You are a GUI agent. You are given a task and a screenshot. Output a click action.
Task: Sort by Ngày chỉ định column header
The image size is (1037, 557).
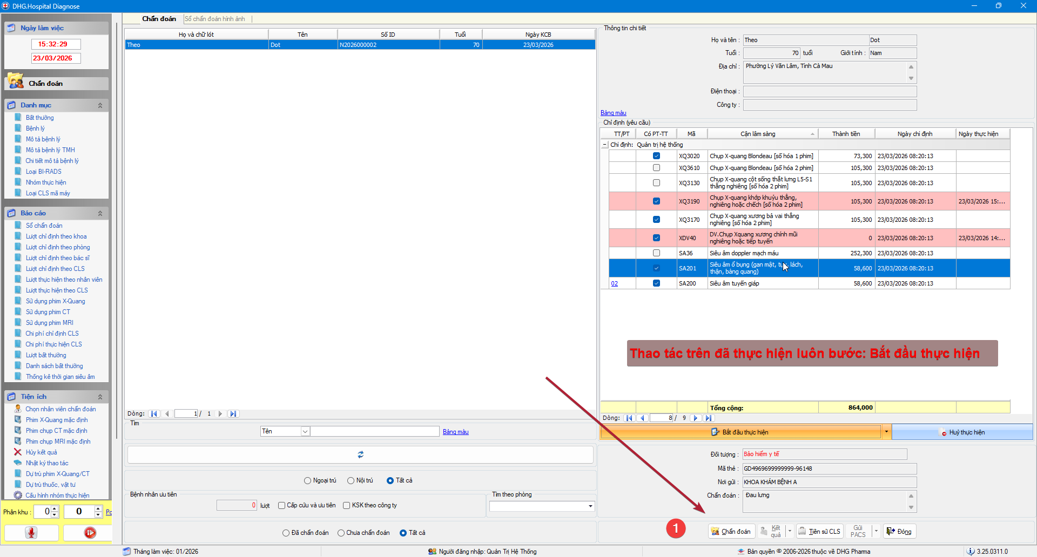coord(915,134)
